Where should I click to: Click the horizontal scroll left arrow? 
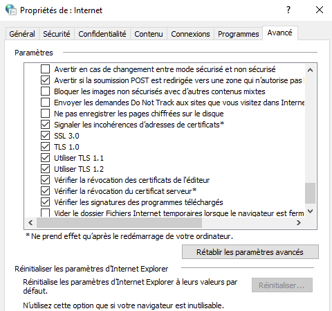click(30, 223)
